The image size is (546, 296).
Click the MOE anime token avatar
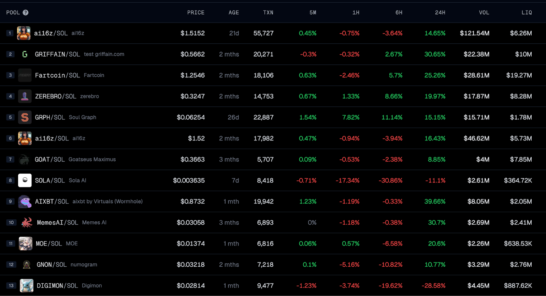tap(26, 243)
